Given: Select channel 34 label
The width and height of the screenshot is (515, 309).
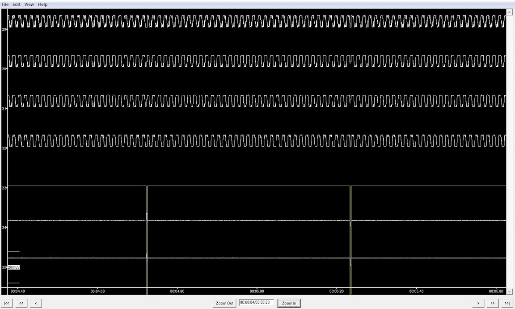Looking at the screenshot, I should (4, 228).
